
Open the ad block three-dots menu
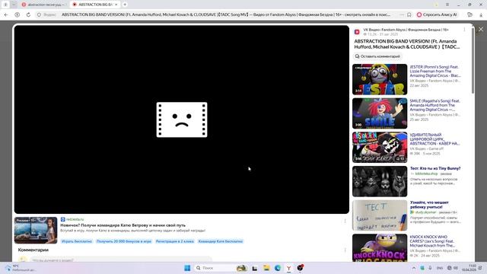(x=345, y=221)
